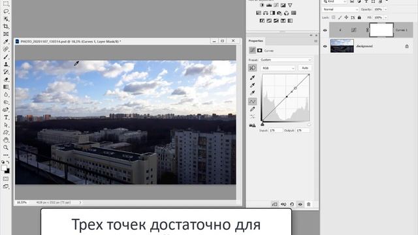Toggle lock image pixels
Screen dimensions: 418x235
(340, 18)
